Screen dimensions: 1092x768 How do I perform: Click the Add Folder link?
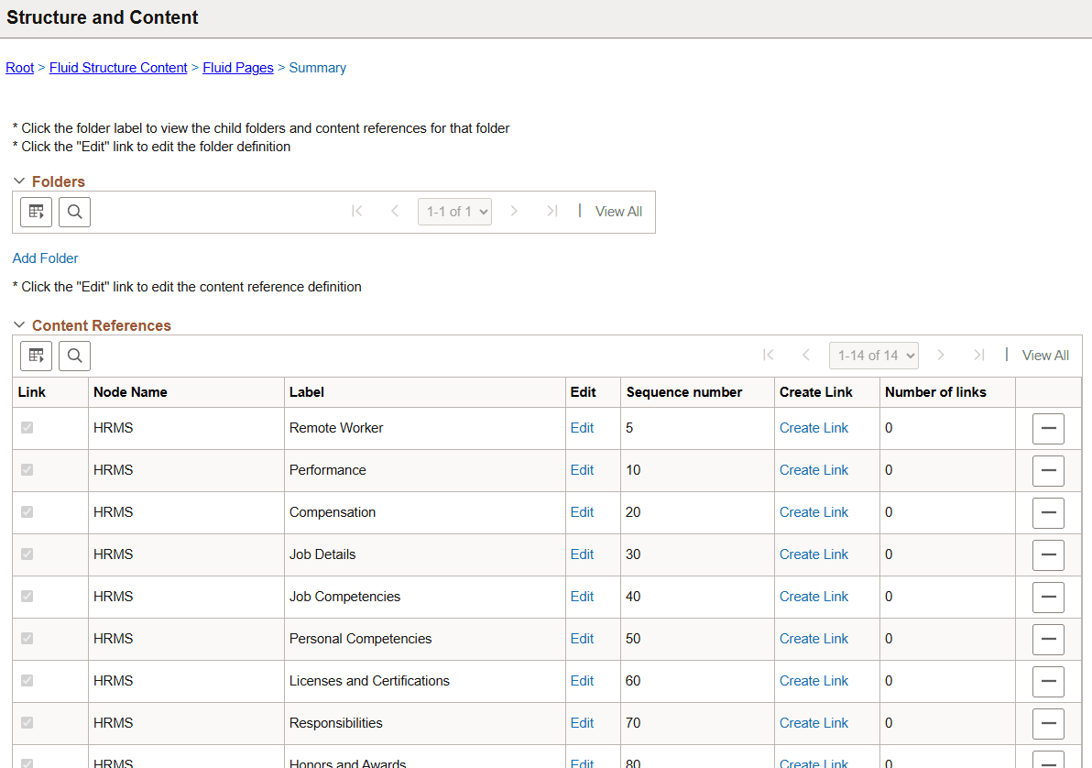click(45, 258)
